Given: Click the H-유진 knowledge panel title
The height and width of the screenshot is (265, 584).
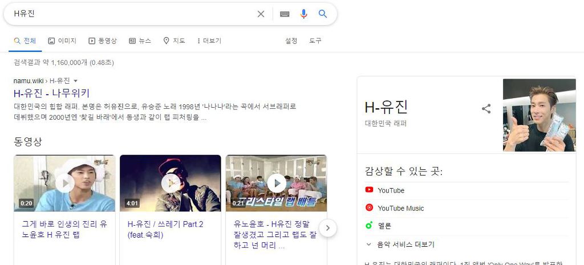Looking at the screenshot, I should coord(386,107).
